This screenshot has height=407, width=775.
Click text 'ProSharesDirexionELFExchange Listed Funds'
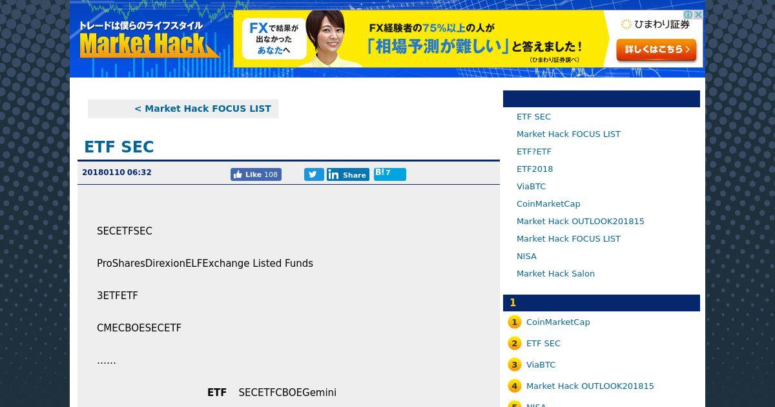click(x=205, y=263)
